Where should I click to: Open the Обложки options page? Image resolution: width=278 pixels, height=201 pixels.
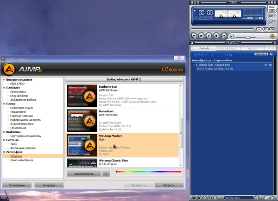[x=16, y=156]
